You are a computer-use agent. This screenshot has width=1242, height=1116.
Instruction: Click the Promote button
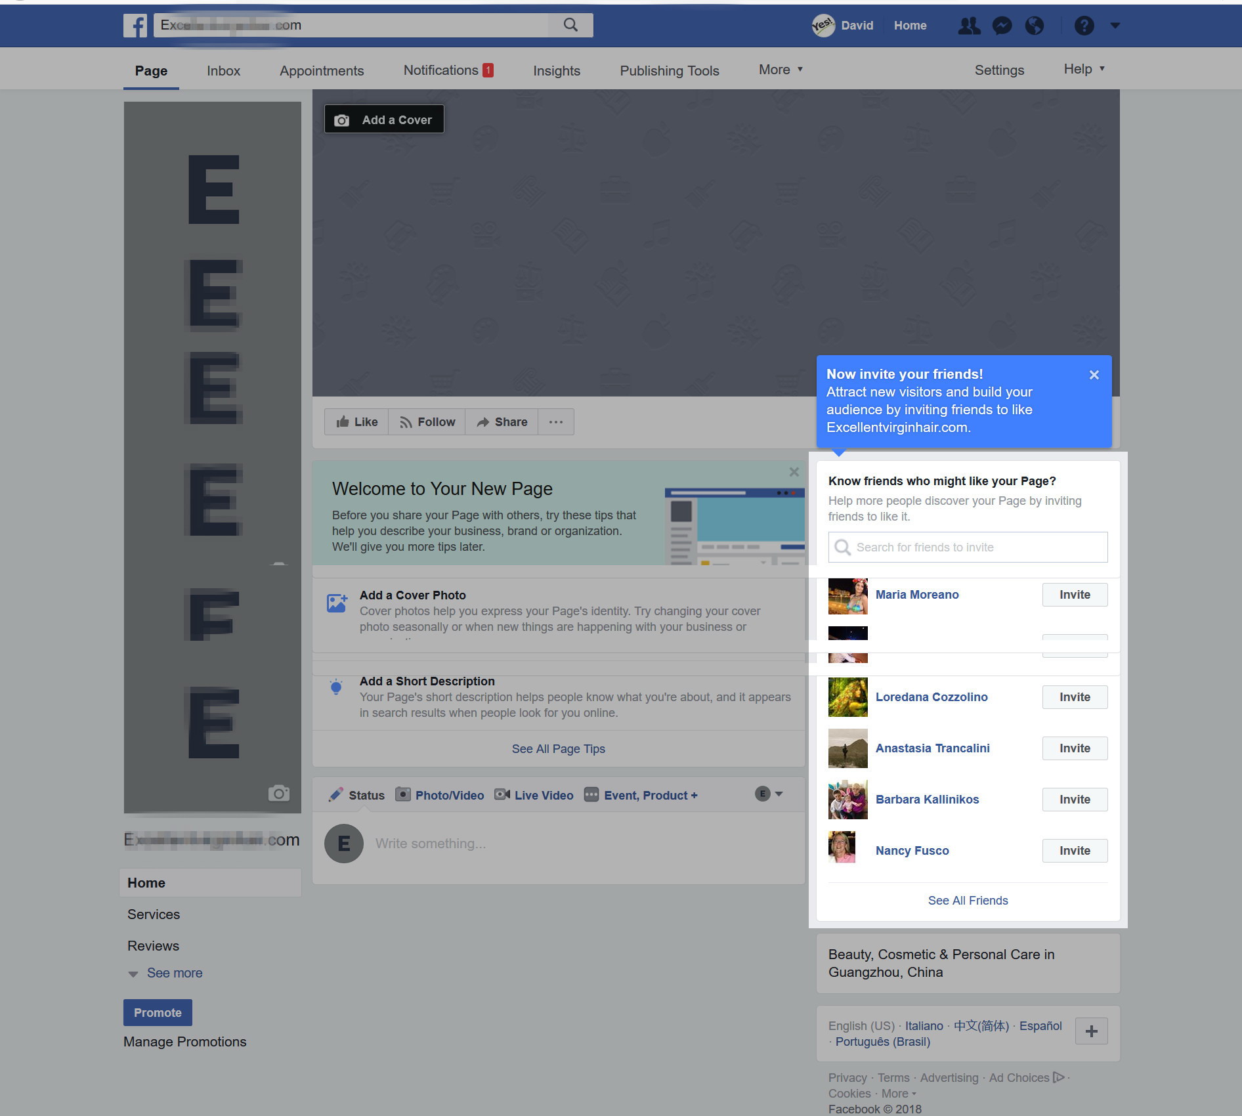point(158,1013)
